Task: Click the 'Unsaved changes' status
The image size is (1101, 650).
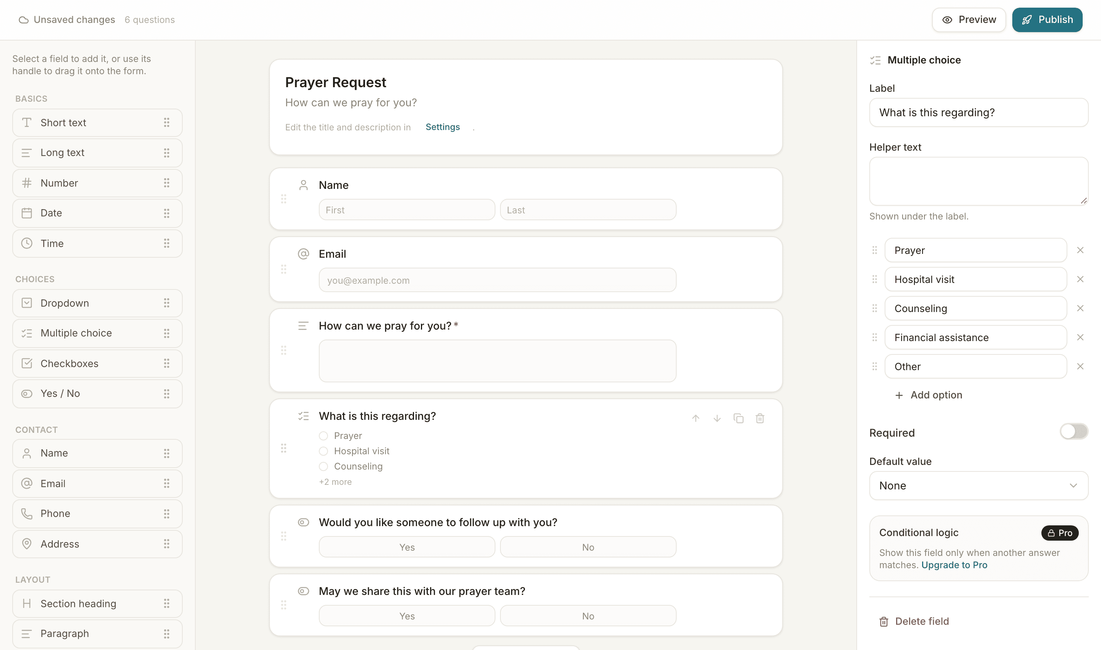Action: [x=67, y=20]
